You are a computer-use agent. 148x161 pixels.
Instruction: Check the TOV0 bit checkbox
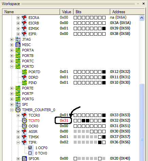[30, 153]
